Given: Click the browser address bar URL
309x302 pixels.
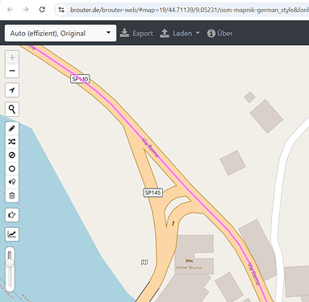Looking at the screenshot, I should [189, 10].
